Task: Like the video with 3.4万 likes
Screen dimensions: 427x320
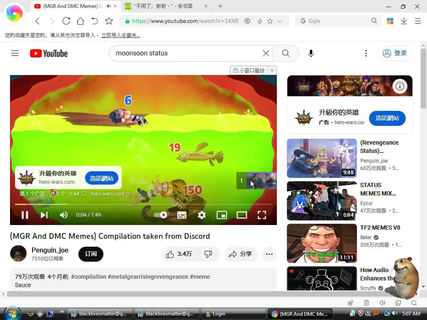Action: (x=179, y=254)
